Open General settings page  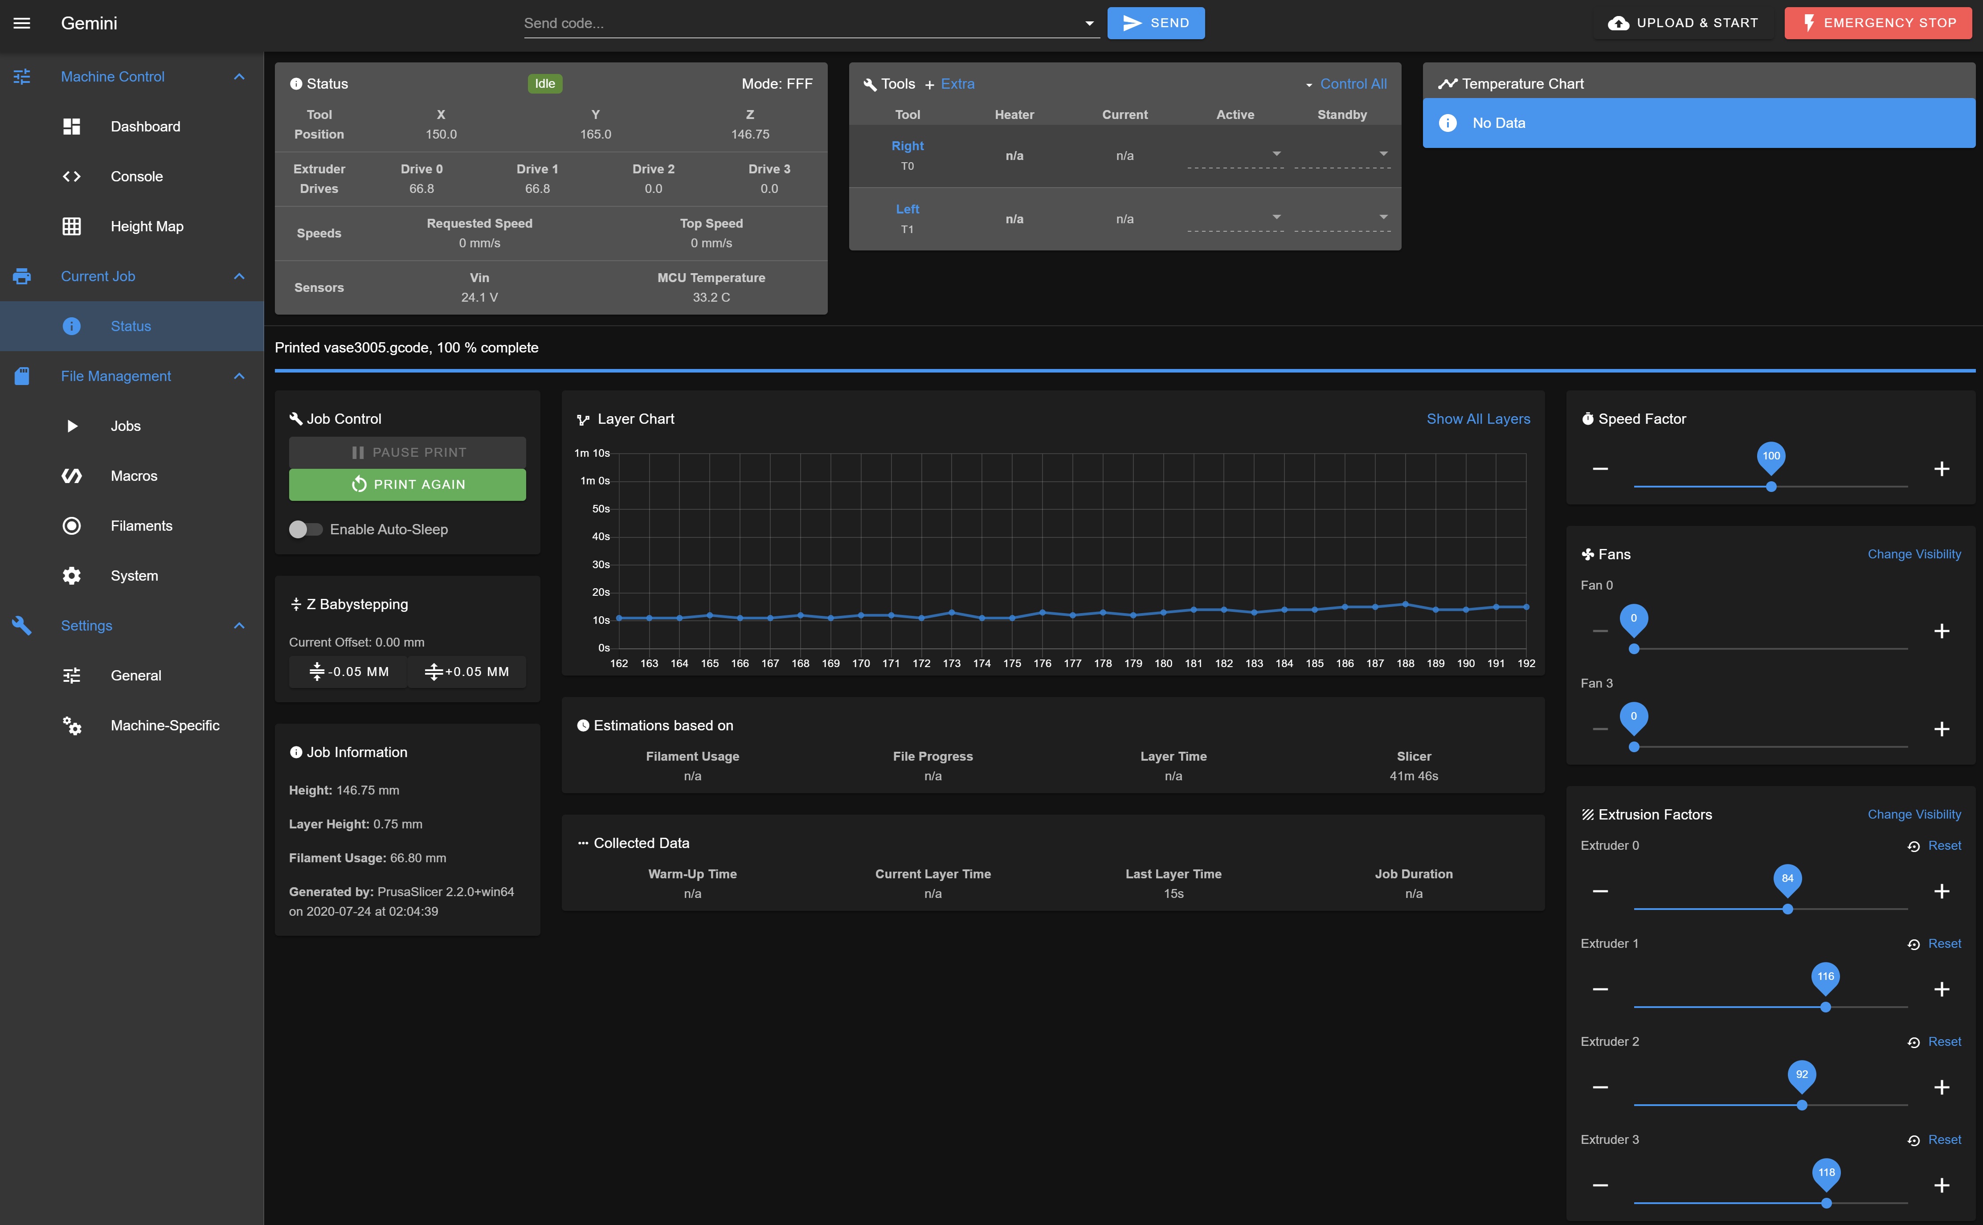(x=135, y=676)
